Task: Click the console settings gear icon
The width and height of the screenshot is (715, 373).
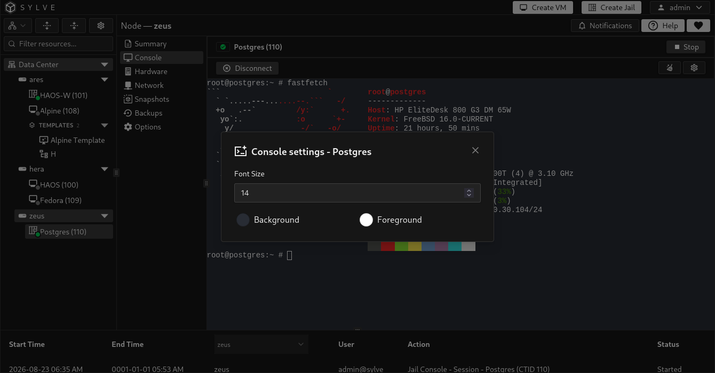Action: pyautogui.click(x=694, y=68)
